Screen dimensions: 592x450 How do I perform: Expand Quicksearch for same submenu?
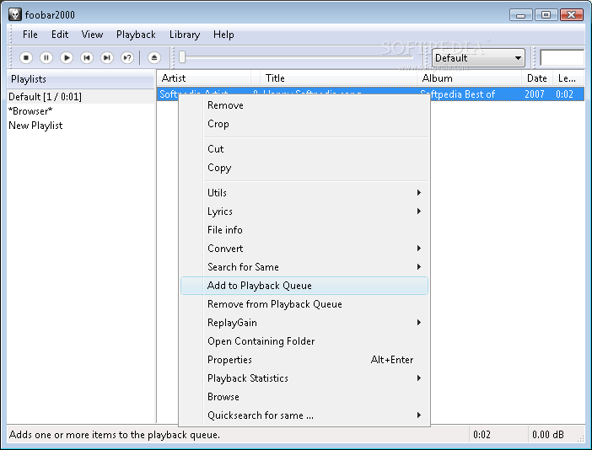pos(304,415)
